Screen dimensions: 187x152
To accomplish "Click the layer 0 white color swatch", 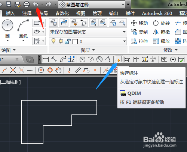I will tap(75, 42).
